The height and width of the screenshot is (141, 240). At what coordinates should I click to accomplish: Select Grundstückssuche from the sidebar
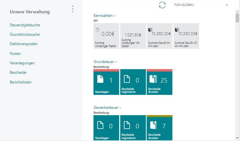click(25, 34)
